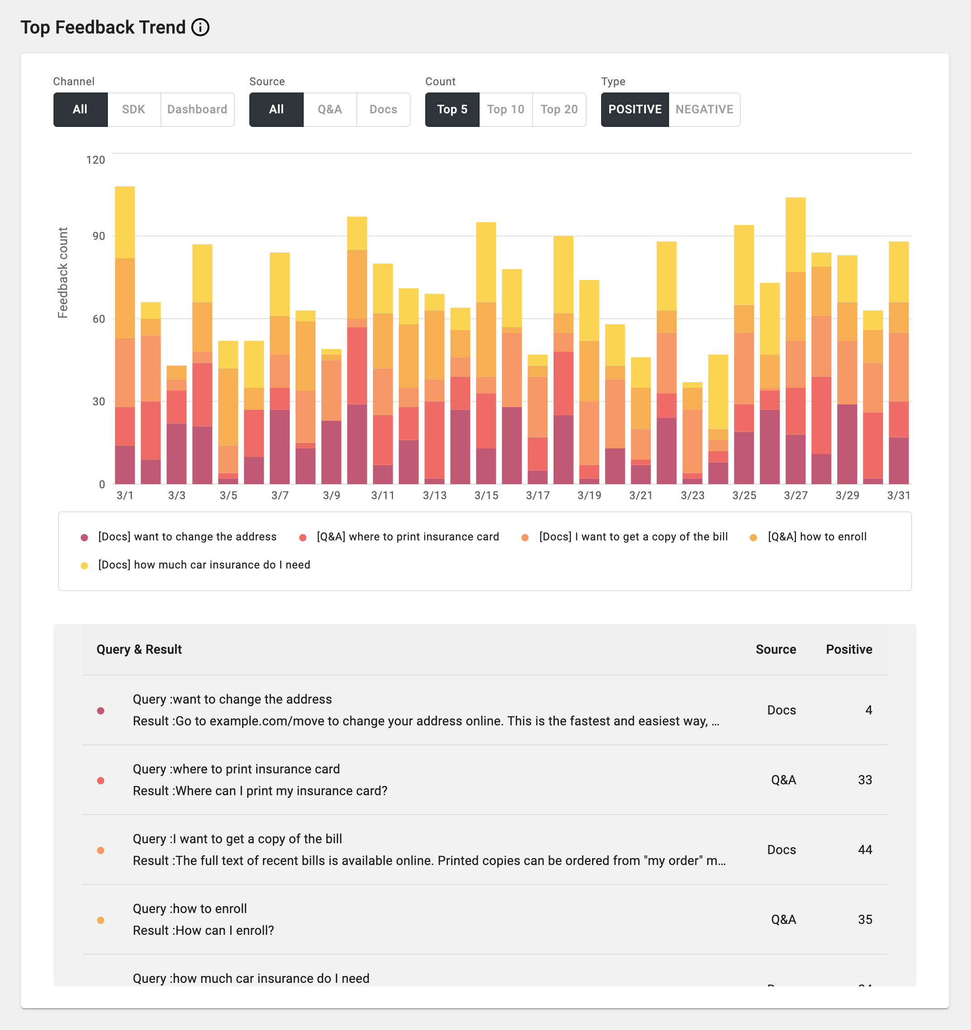Click the info icon next to Top Feedback Trend
This screenshot has height=1030, width=971.
tap(200, 28)
